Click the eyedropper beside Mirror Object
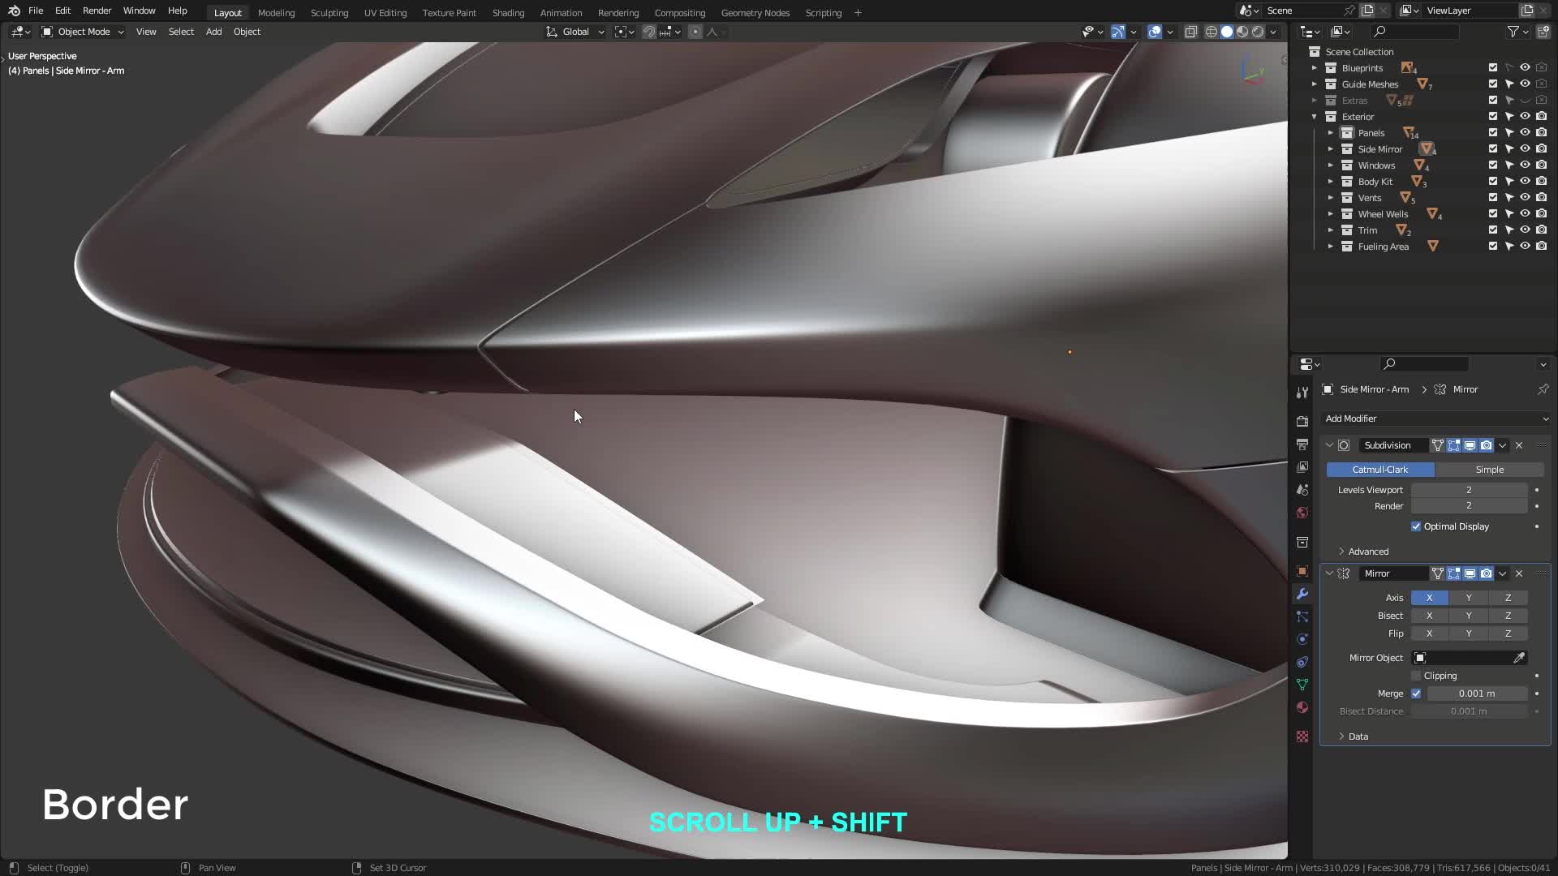This screenshot has width=1558, height=876. click(x=1519, y=658)
